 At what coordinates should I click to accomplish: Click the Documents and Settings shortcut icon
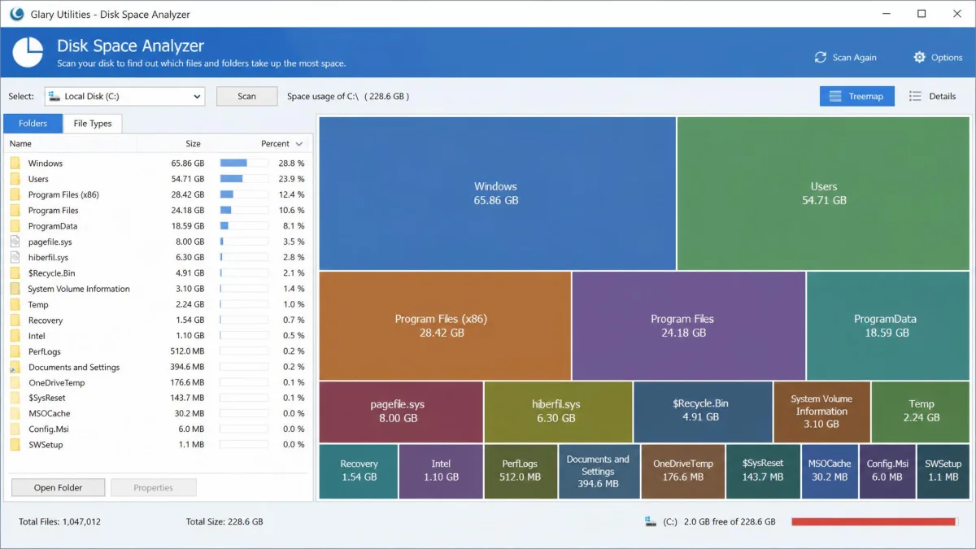[x=15, y=367]
